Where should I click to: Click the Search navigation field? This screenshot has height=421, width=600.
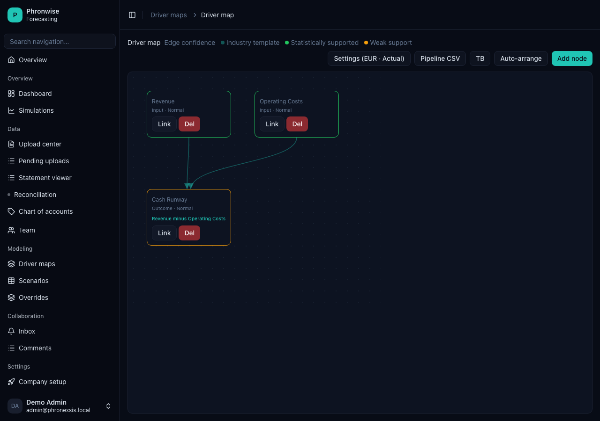pos(60,41)
